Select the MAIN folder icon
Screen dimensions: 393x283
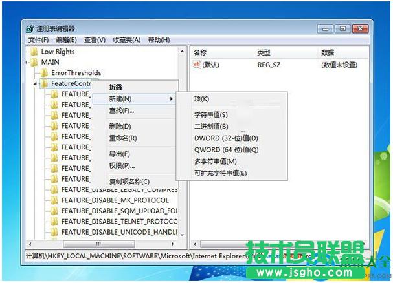point(34,62)
